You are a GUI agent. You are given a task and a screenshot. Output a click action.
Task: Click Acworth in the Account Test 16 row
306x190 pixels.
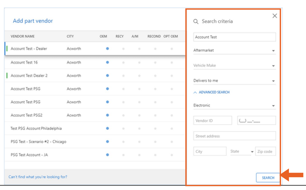[x=74, y=62]
